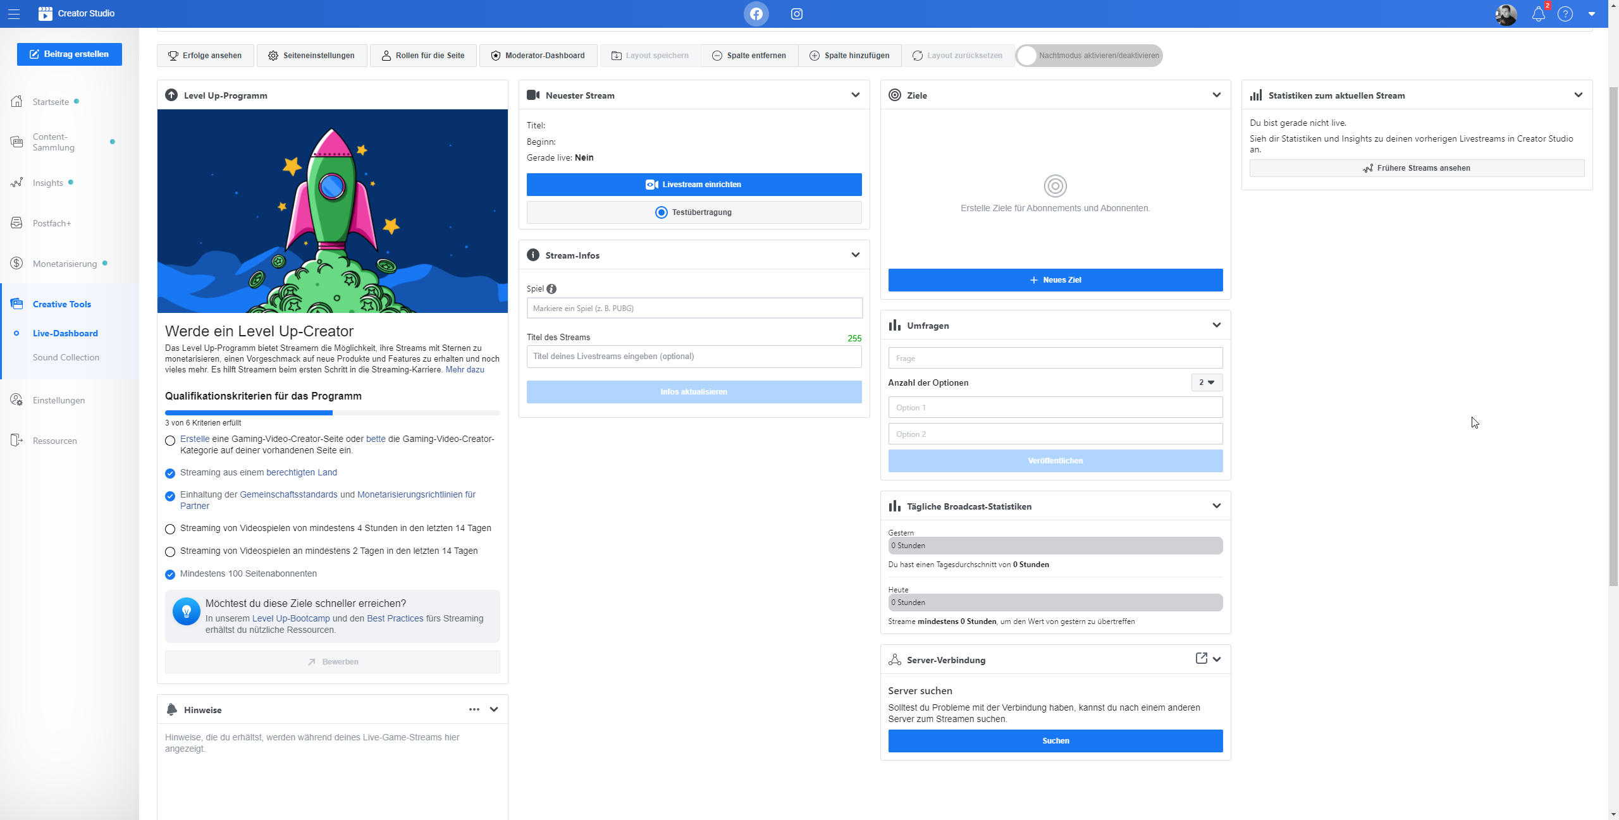Open the Live-Dashboard menu item
The height and width of the screenshot is (820, 1619).
(64, 331)
